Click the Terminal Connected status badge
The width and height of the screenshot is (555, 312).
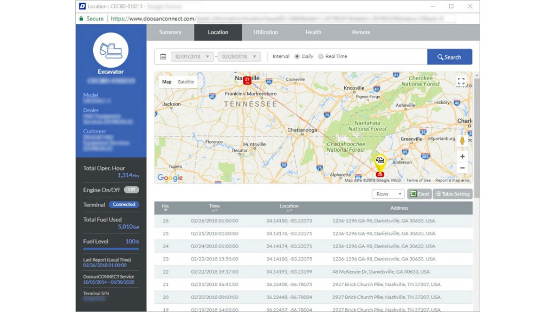(x=124, y=204)
